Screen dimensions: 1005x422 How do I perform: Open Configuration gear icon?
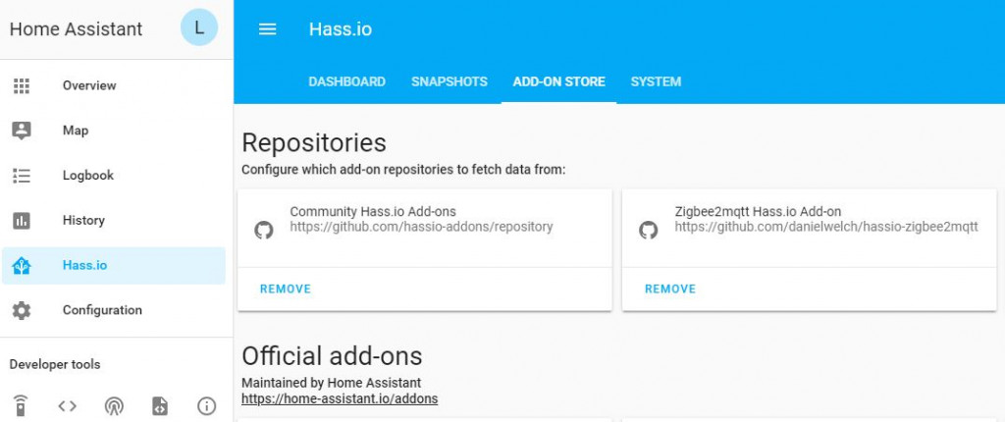pos(22,310)
